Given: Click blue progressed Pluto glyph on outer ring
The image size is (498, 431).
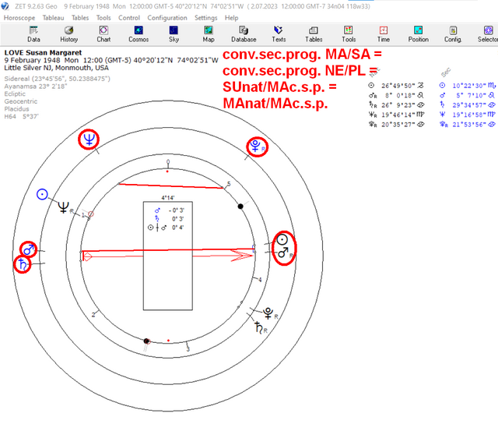Looking at the screenshot, I should click(x=255, y=147).
